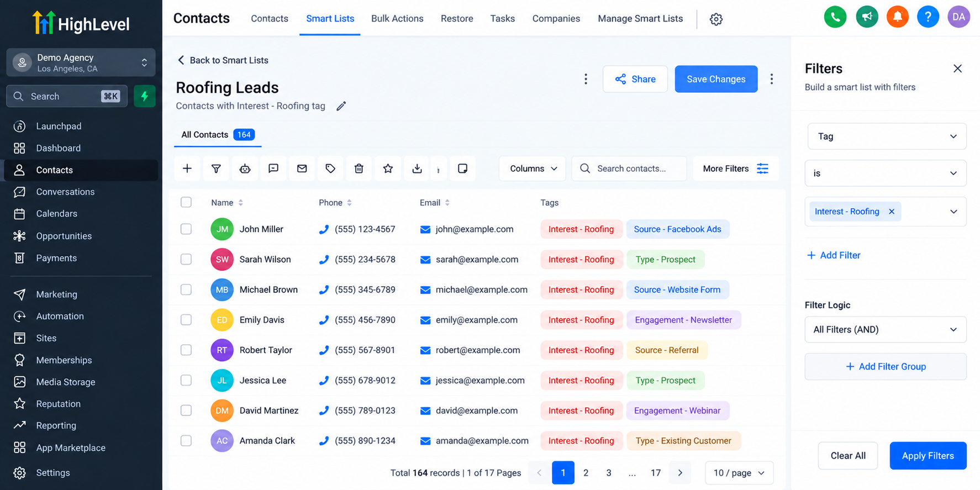Select John Miller's row checkbox

point(186,229)
